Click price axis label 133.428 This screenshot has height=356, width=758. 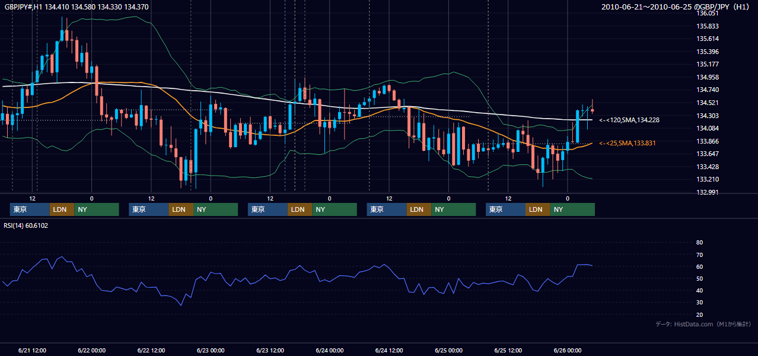click(x=708, y=167)
